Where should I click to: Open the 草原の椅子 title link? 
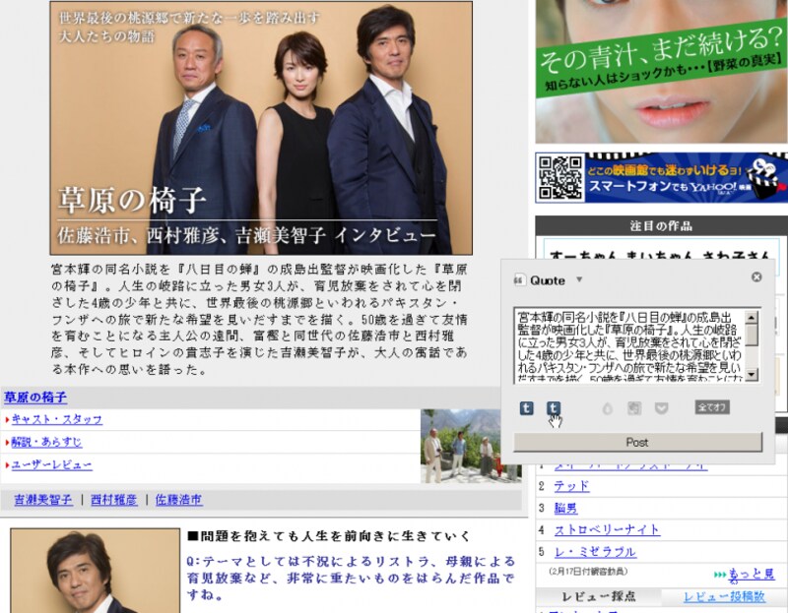pyautogui.click(x=35, y=398)
